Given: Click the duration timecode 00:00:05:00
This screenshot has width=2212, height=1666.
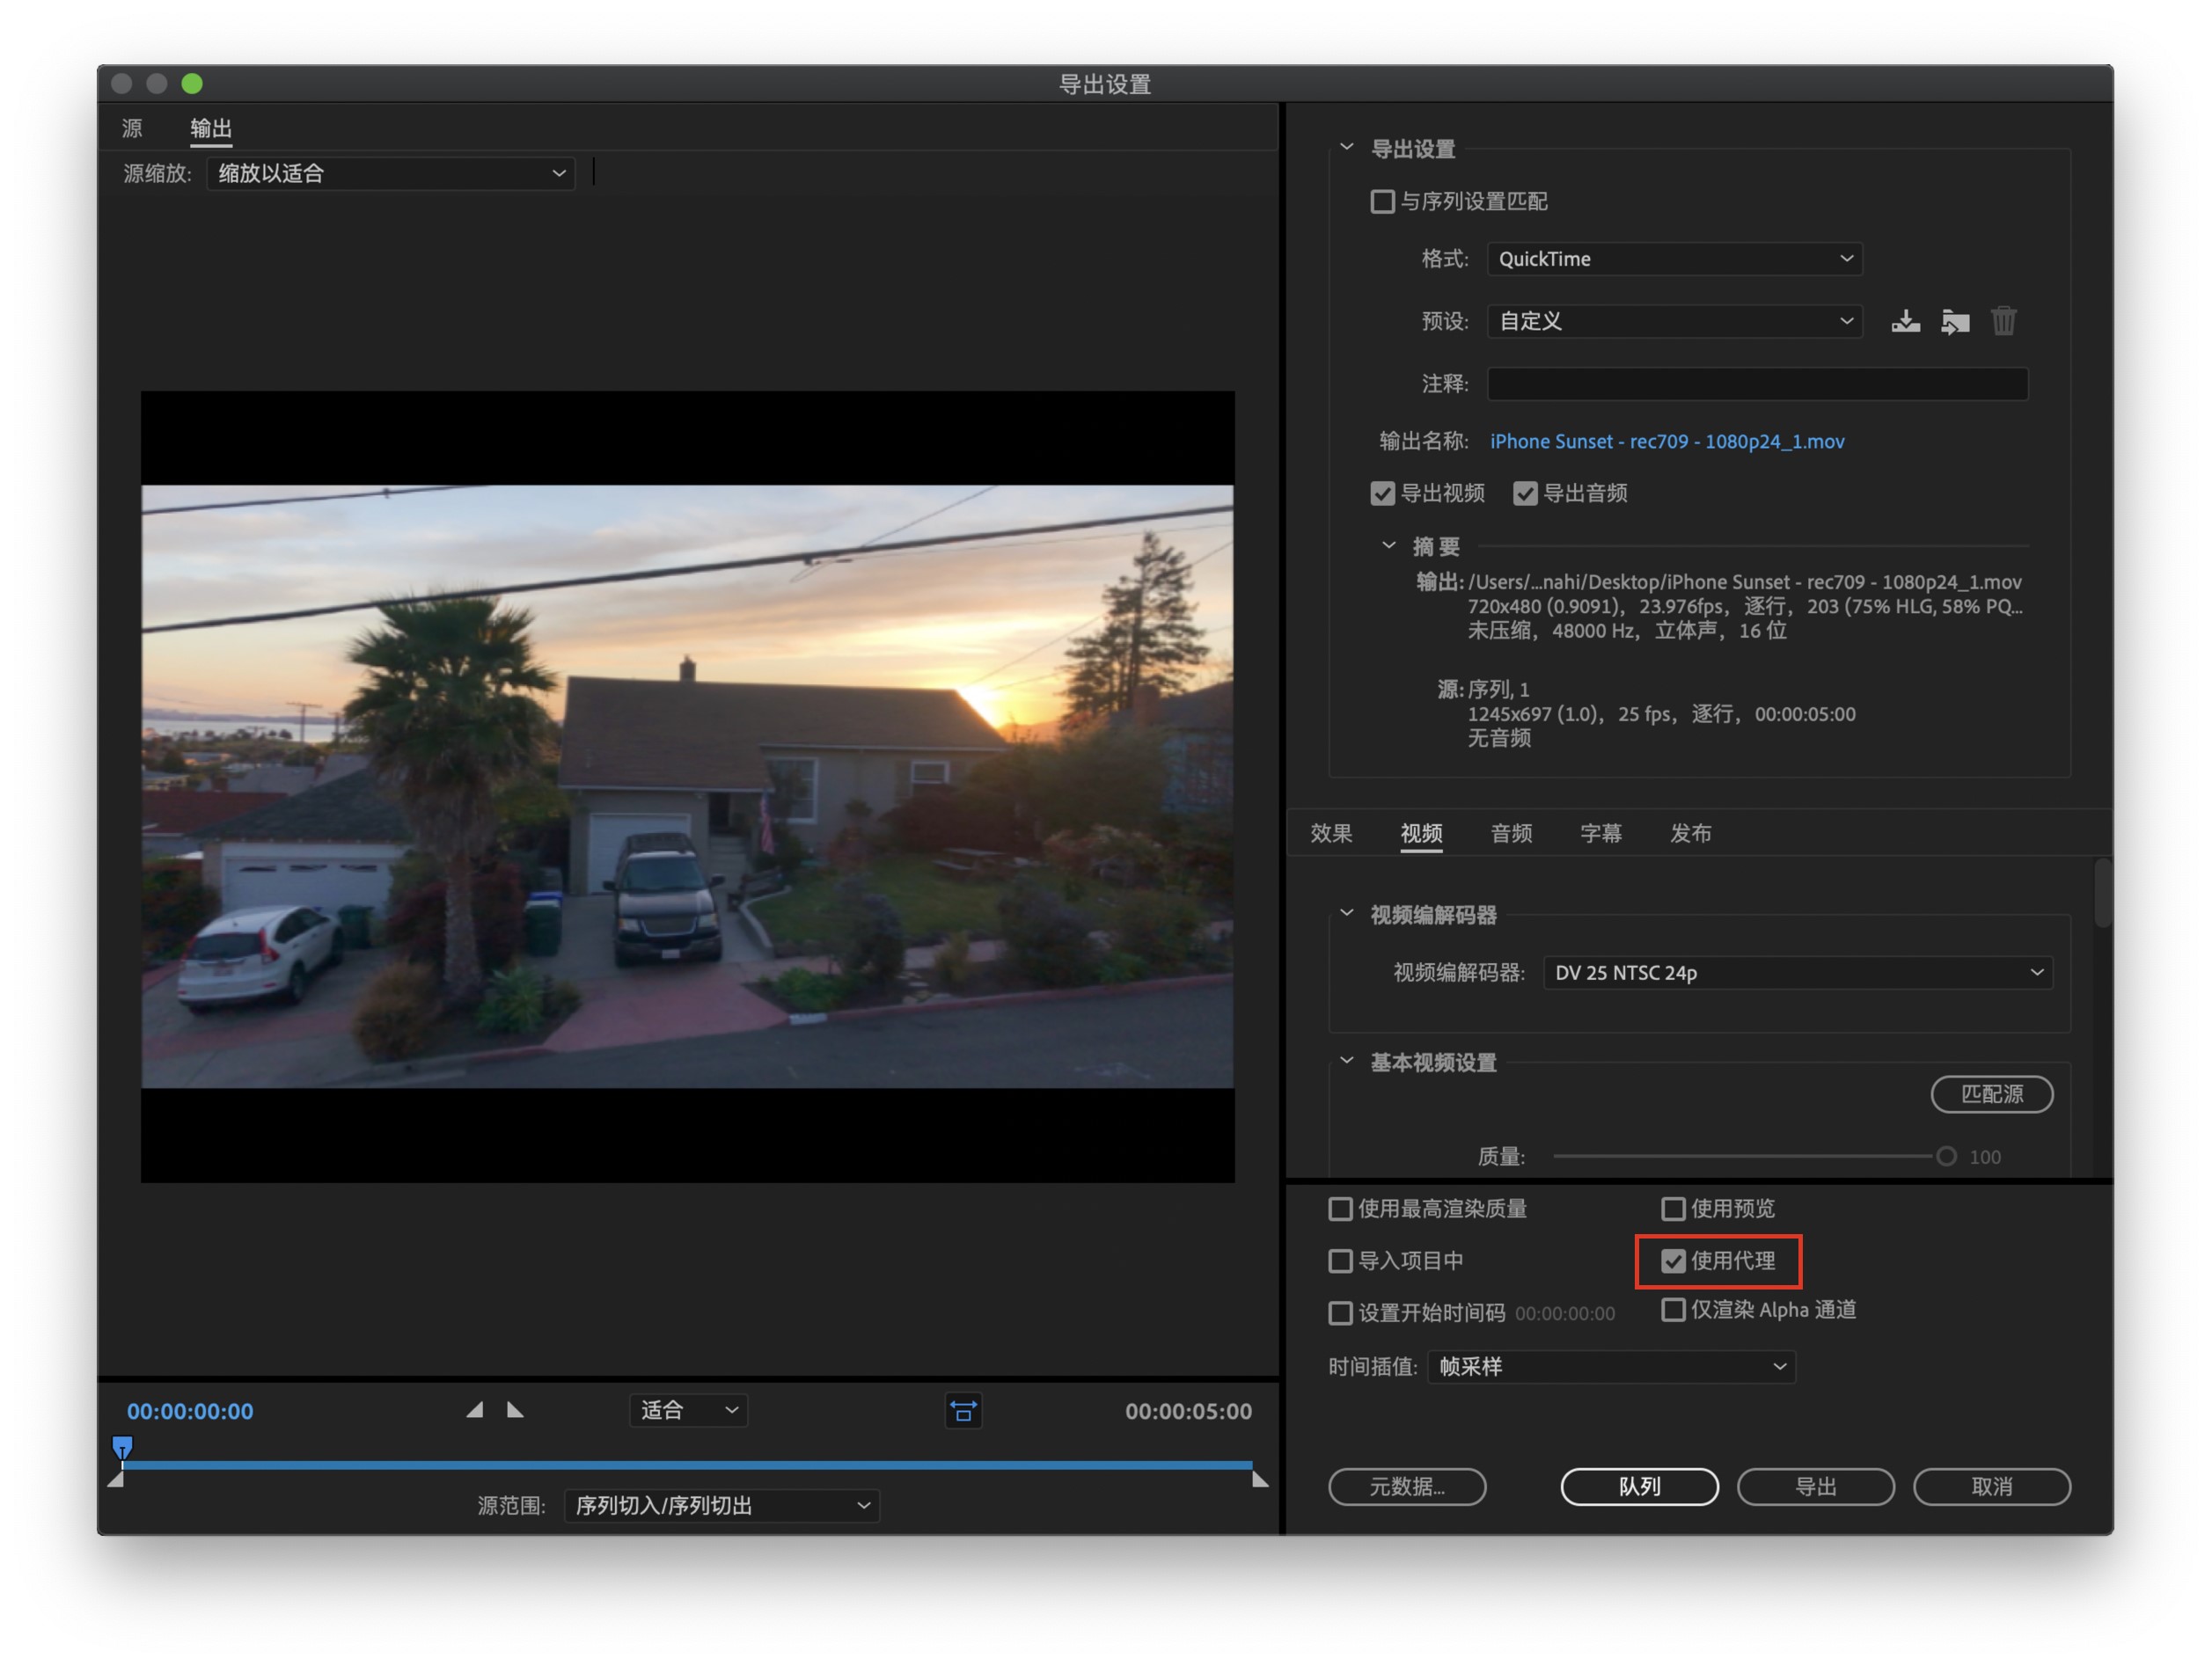Looking at the screenshot, I should tap(1188, 1411).
